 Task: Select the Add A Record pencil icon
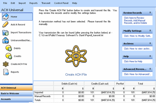(x=5, y=24)
